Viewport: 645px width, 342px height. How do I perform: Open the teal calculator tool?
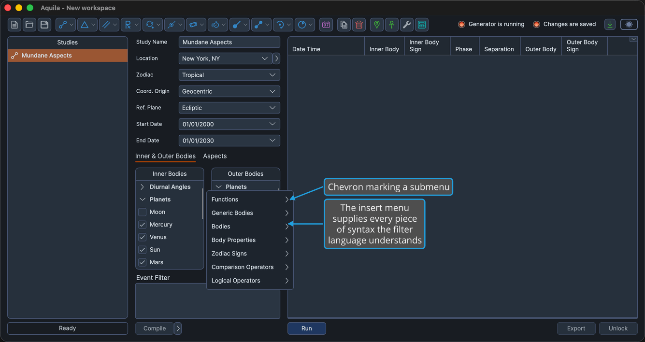(422, 25)
